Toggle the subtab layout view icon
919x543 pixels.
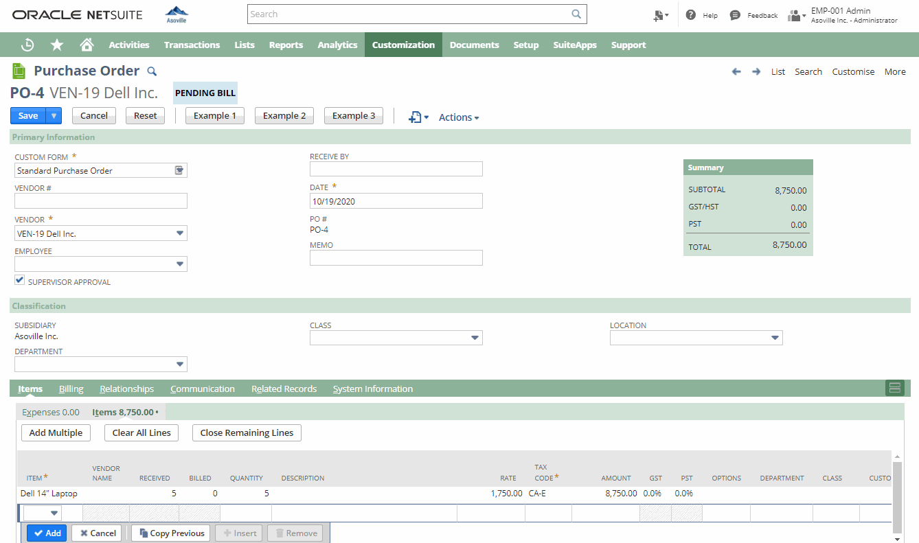click(895, 388)
